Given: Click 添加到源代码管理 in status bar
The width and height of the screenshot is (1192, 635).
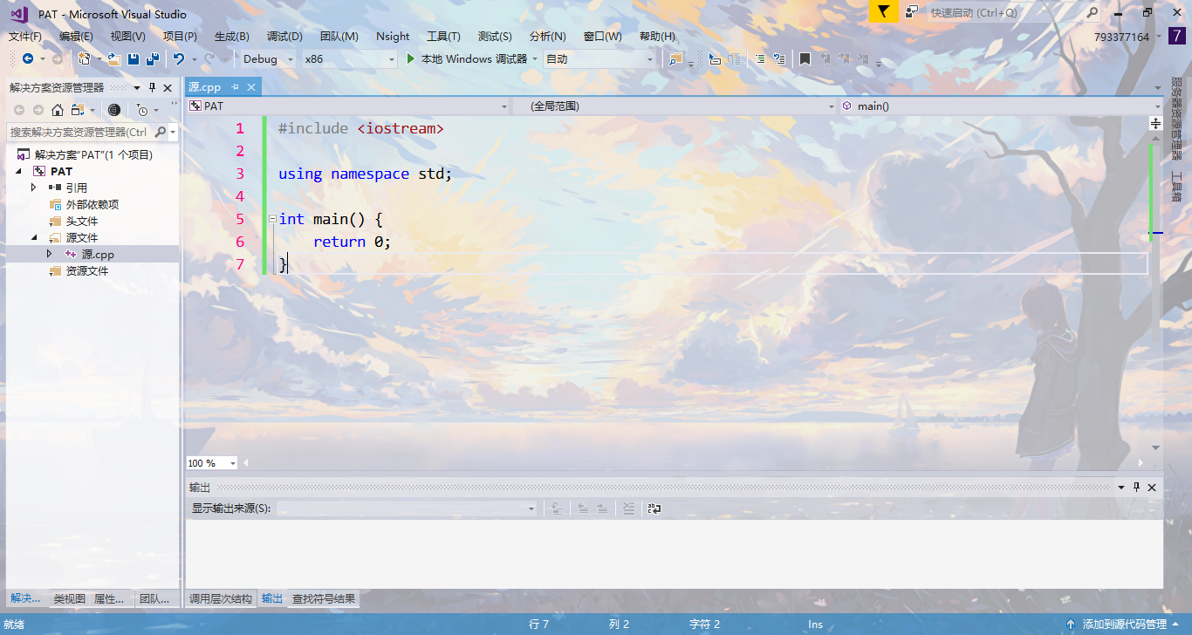Looking at the screenshot, I should point(1124,624).
